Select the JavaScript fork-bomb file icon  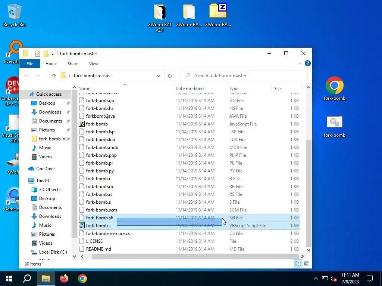[x=82, y=124]
